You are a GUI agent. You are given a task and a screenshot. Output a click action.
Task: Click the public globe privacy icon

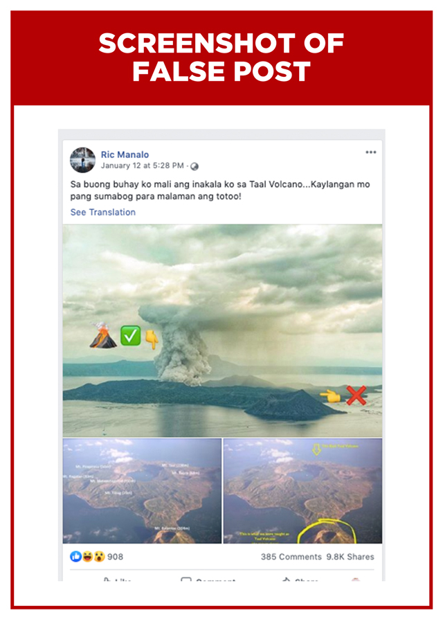point(195,166)
